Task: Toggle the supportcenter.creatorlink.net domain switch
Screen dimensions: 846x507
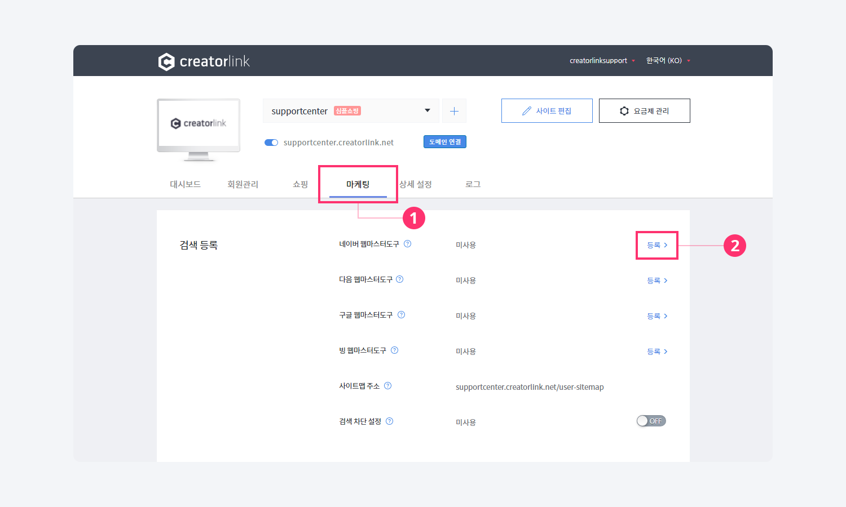Action: [x=271, y=143]
